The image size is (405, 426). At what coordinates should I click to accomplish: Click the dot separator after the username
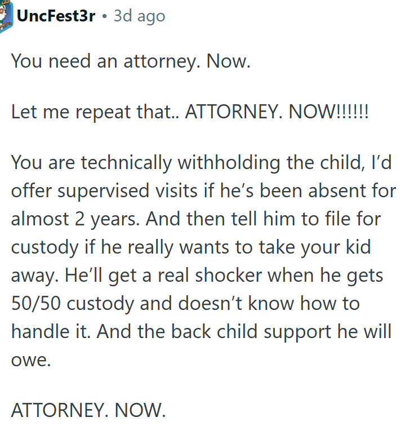104,16
